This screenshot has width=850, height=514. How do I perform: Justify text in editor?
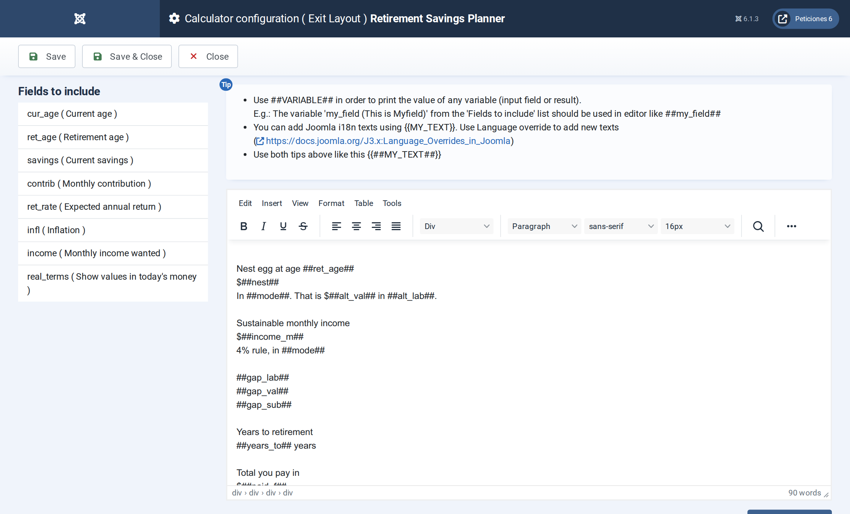click(x=396, y=226)
